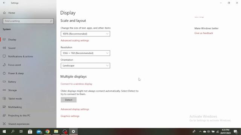Click the Multitasking icon in sidebar
This screenshot has width=241, height=135.
pyautogui.click(x=4, y=107)
